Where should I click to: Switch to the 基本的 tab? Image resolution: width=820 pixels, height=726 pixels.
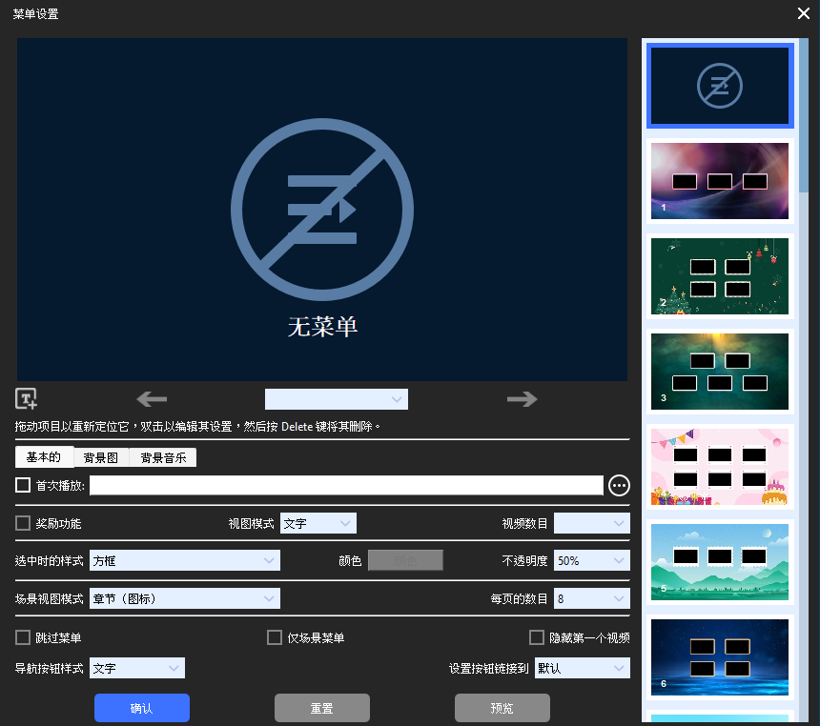pyautogui.click(x=45, y=457)
